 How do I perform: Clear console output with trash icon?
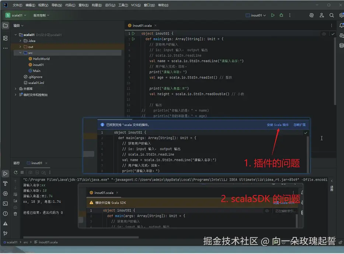pyautogui.click(x=15, y=214)
